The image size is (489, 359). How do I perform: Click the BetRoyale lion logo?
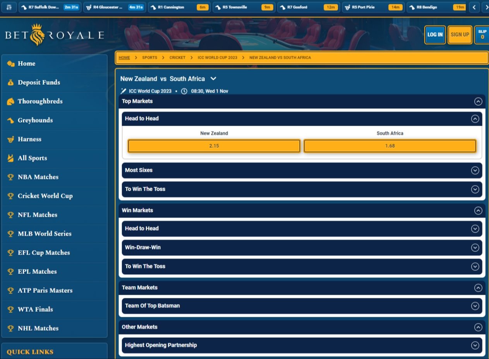[37, 35]
